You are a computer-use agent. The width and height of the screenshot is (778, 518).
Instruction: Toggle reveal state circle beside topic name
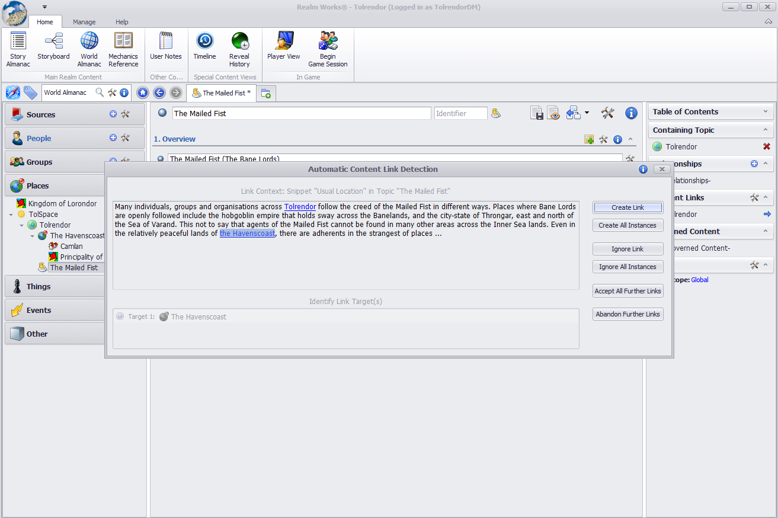tap(162, 113)
